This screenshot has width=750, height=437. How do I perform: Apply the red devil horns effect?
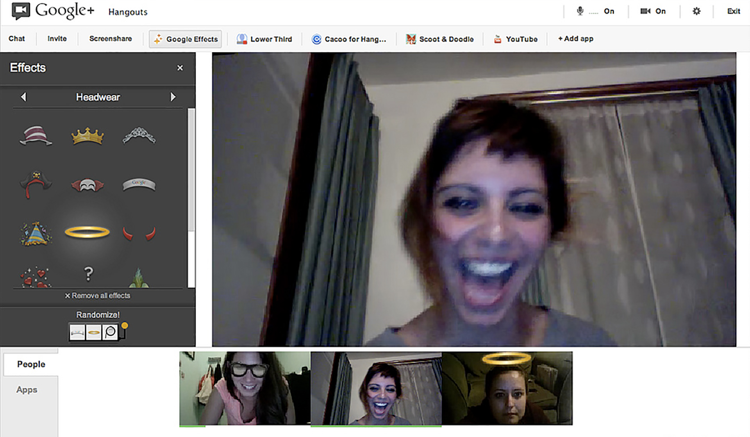coord(139,233)
